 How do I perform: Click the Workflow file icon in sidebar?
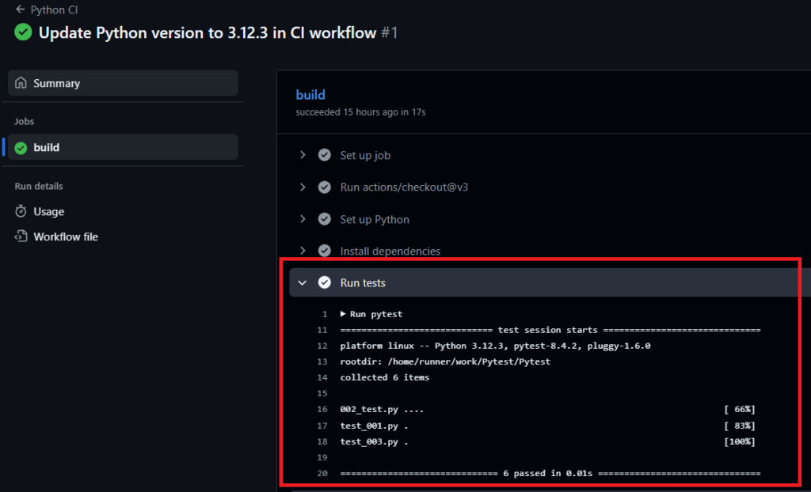[21, 237]
